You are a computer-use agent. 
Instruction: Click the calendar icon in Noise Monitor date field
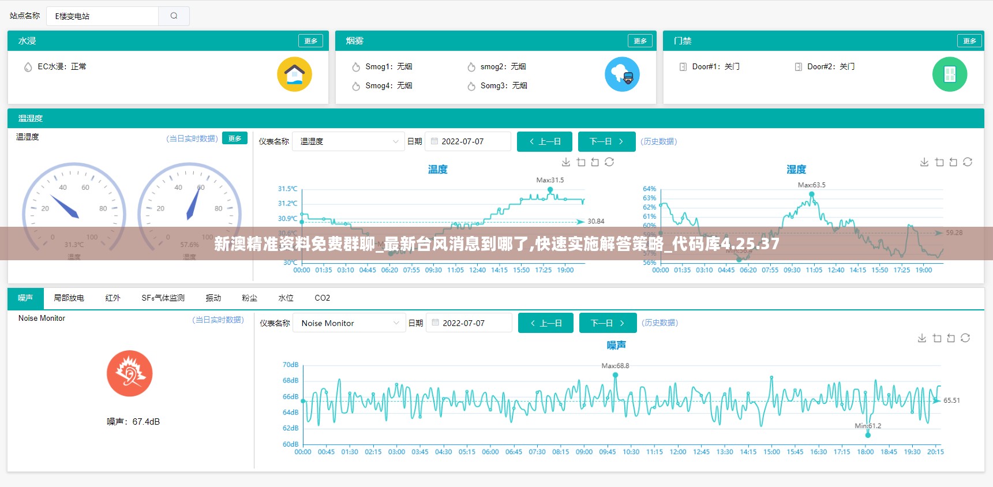436,323
